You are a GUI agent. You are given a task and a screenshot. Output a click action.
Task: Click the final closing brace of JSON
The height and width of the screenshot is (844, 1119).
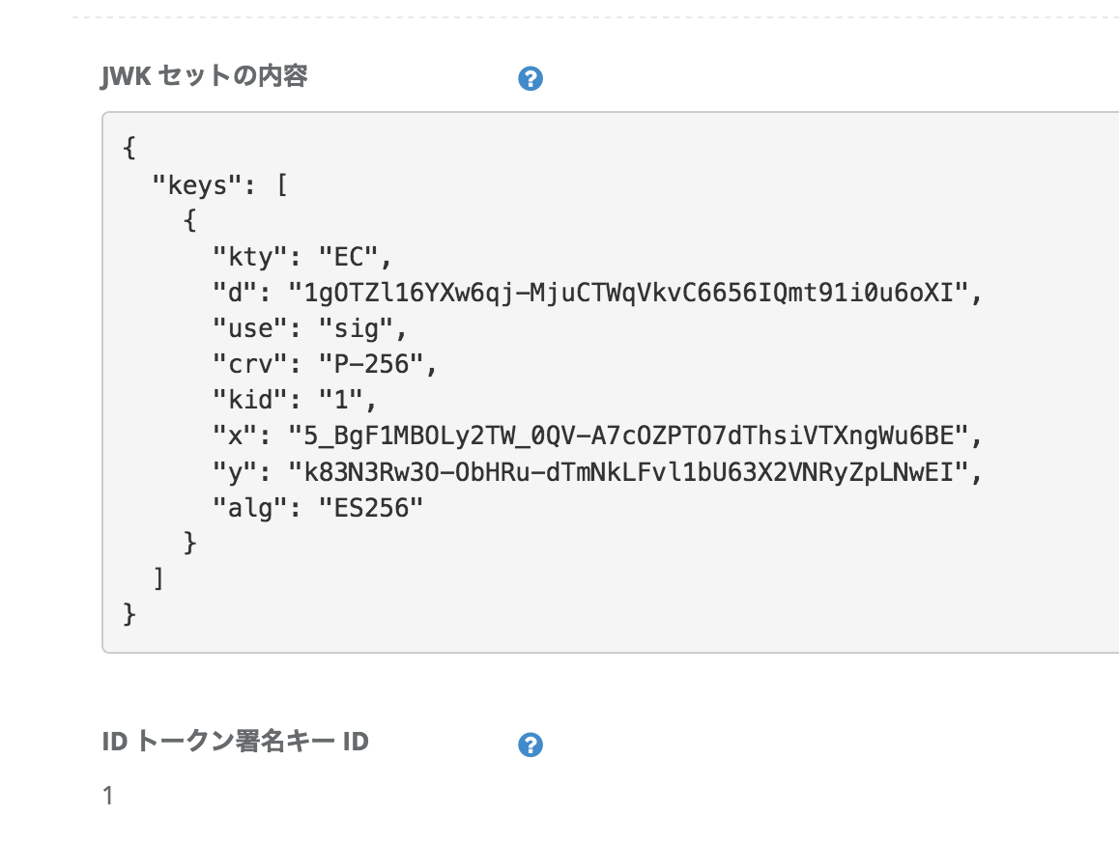129,614
